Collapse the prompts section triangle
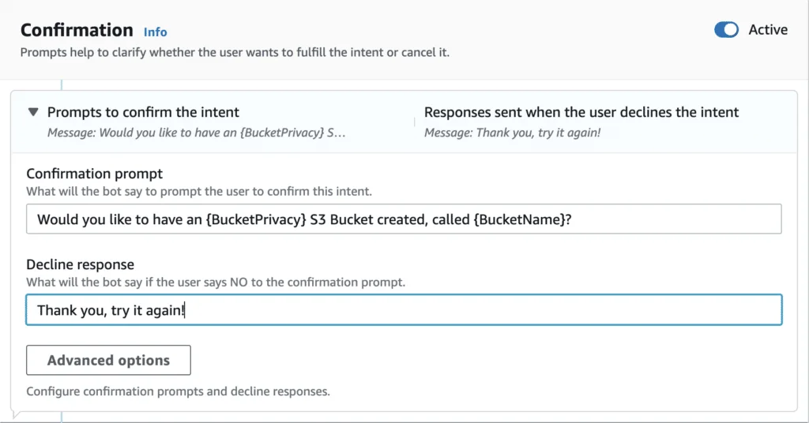Image resolution: width=809 pixels, height=423 pixels. 33,112
